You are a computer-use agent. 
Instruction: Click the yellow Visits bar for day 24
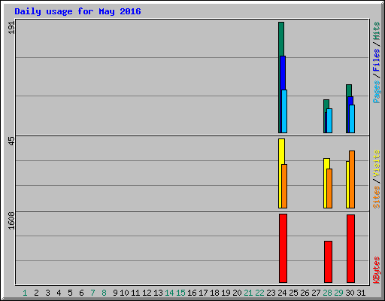[x=280, y=152]
